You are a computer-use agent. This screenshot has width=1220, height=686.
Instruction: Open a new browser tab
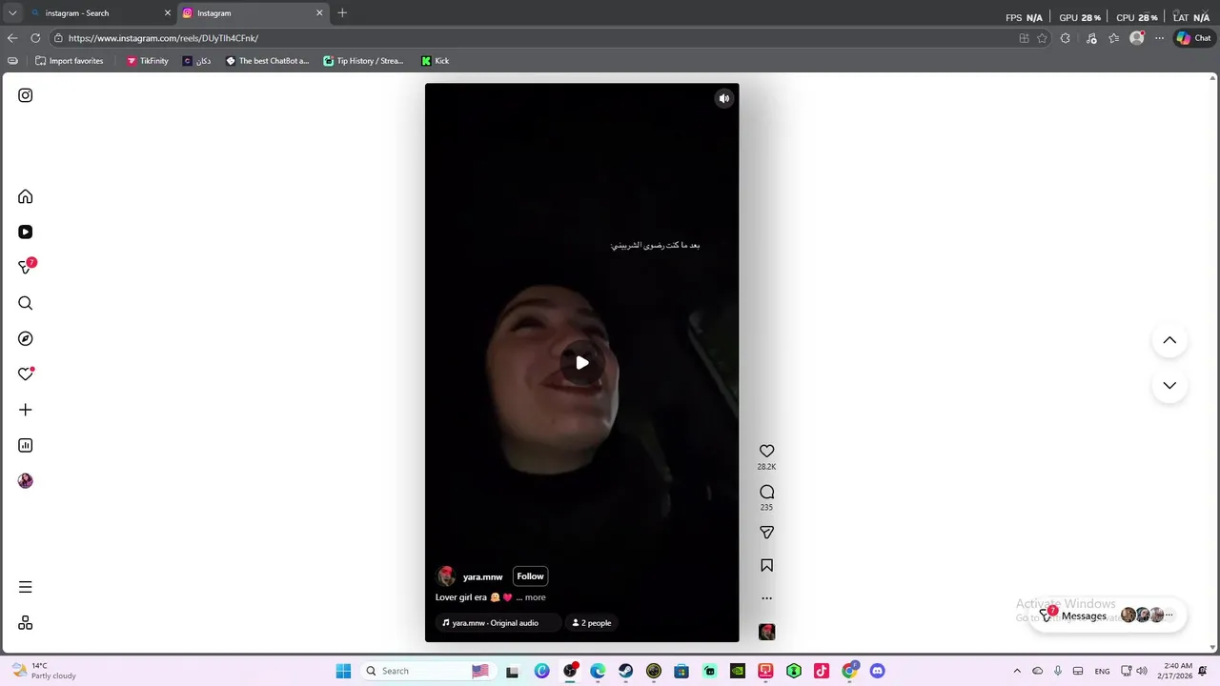(x=342, y=13)
